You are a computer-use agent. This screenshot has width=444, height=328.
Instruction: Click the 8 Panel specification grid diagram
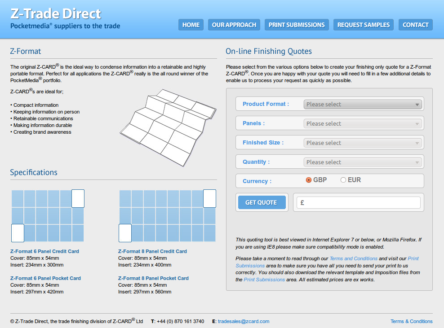point(167,216)
